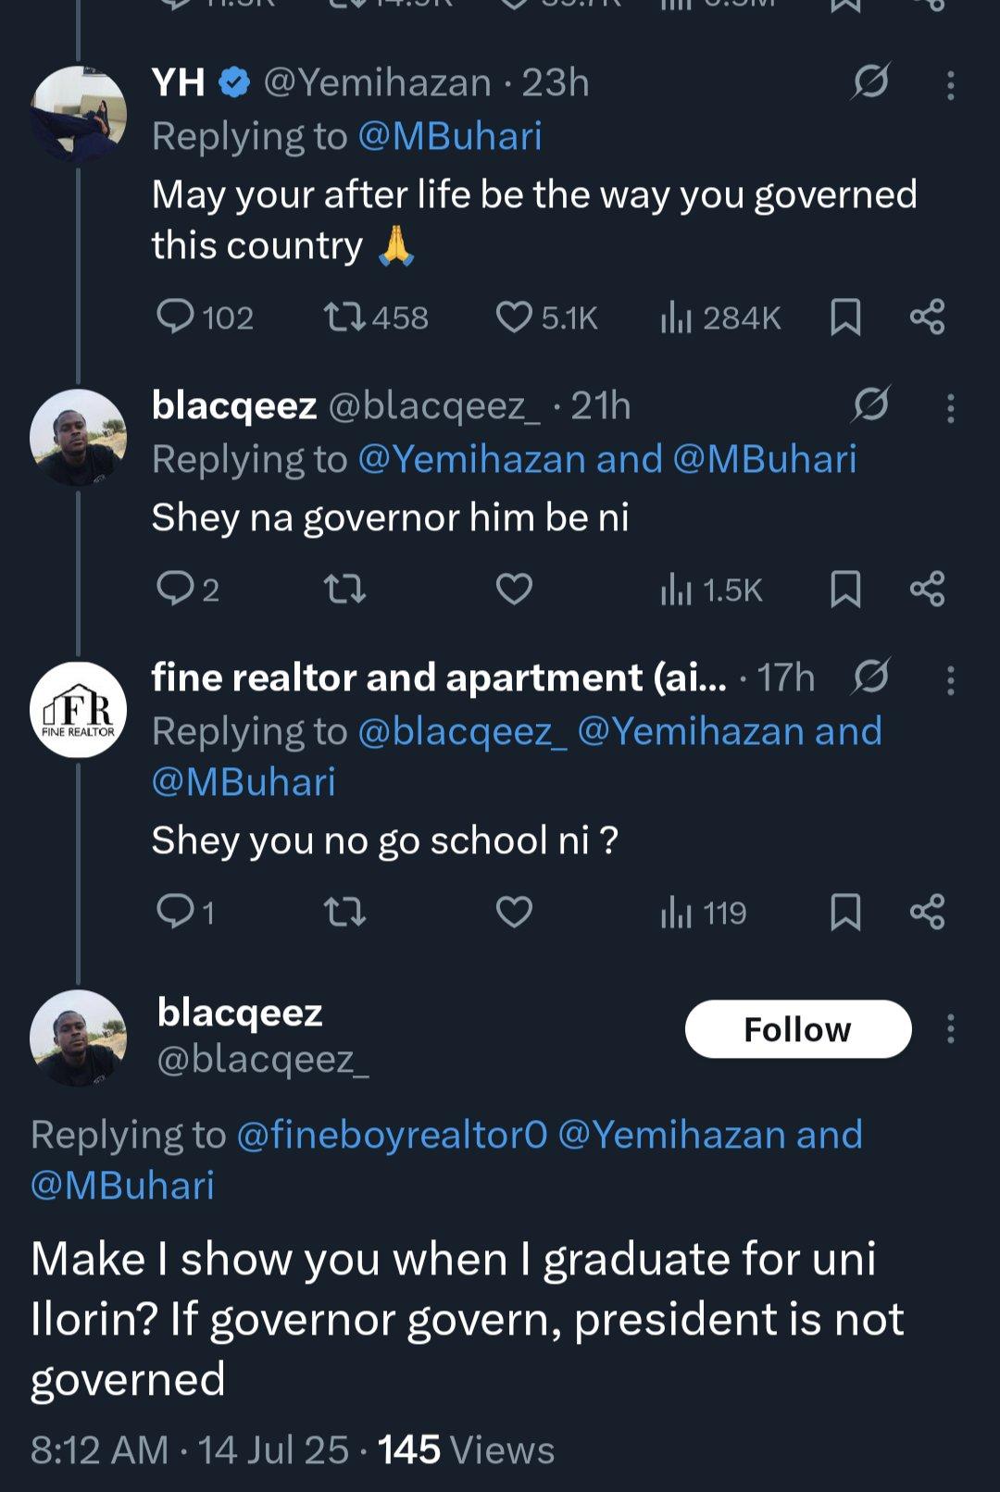The width and height of the screenshot is (1000, 1492).
Task: Open more options on fine realtor's reply
Action: (x=950, y=680)
